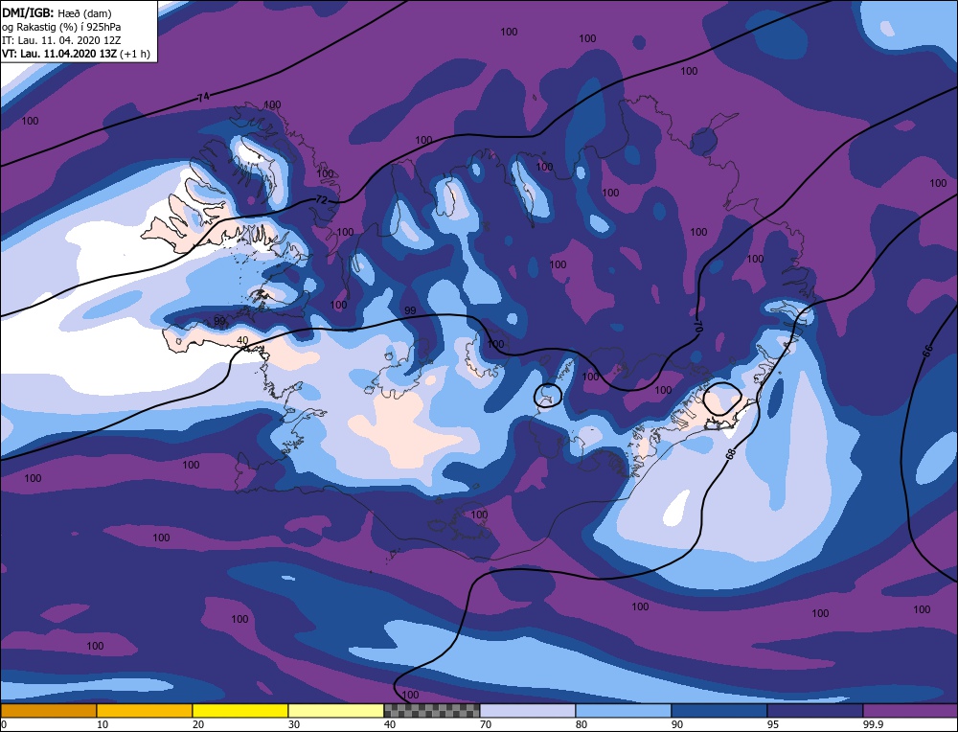The image size is (958, 732).
Task: Click the purple legend swatch above 99.9
Action: (x=910, y=711)
